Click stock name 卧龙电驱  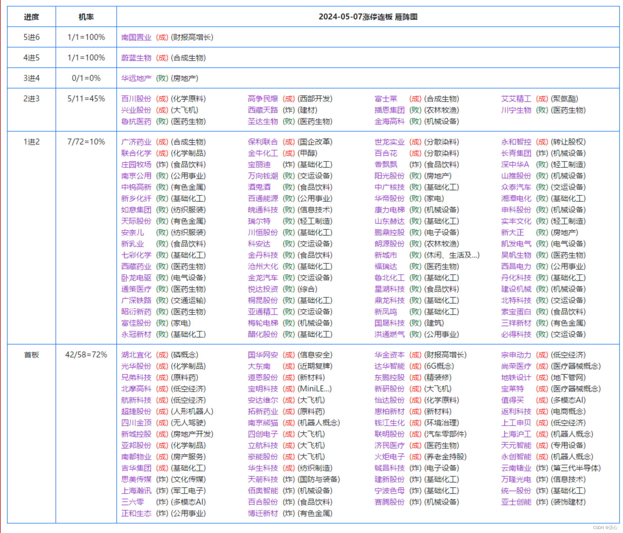click(x=136, y=278)
